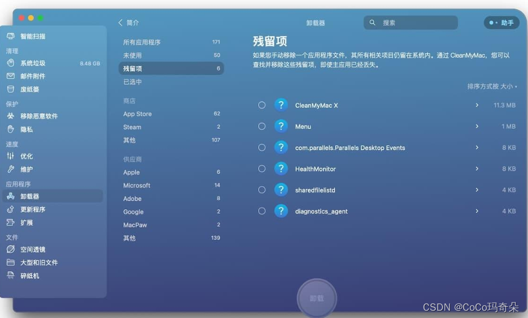Select the 残留项 leftovers category
Screen dimensions: 528x318
(171, 68)
